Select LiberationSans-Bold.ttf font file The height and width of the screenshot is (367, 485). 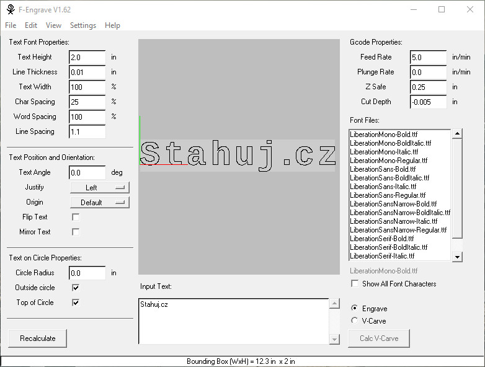[x=399, y=169]
